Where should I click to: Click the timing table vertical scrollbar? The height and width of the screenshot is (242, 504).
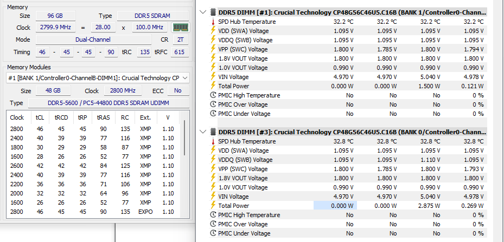[184, 138]
